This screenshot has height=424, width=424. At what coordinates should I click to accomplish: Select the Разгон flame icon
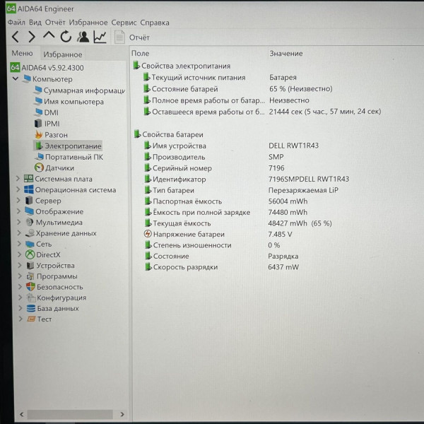(x=39, y=134)
